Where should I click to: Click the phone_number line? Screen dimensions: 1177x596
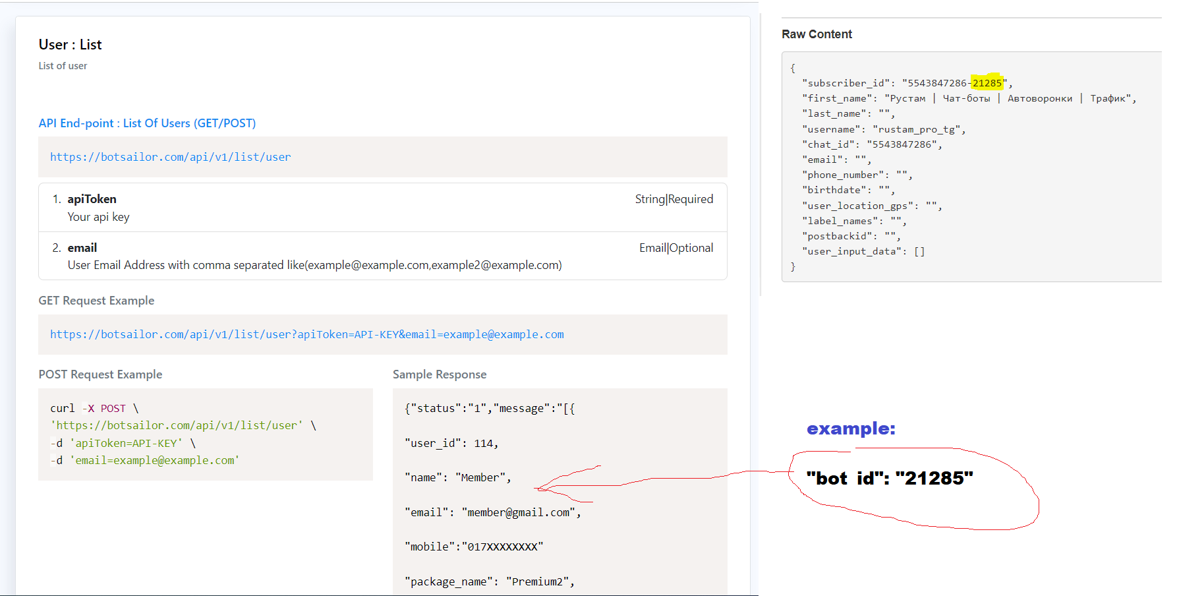pyautogui.click(x=857, y=175)
